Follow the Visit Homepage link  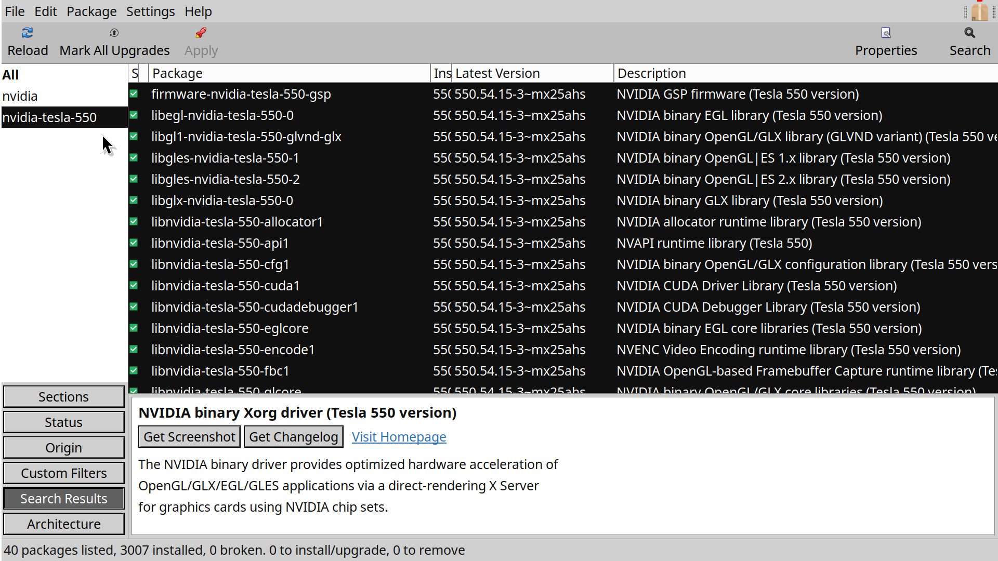(399, 437)
